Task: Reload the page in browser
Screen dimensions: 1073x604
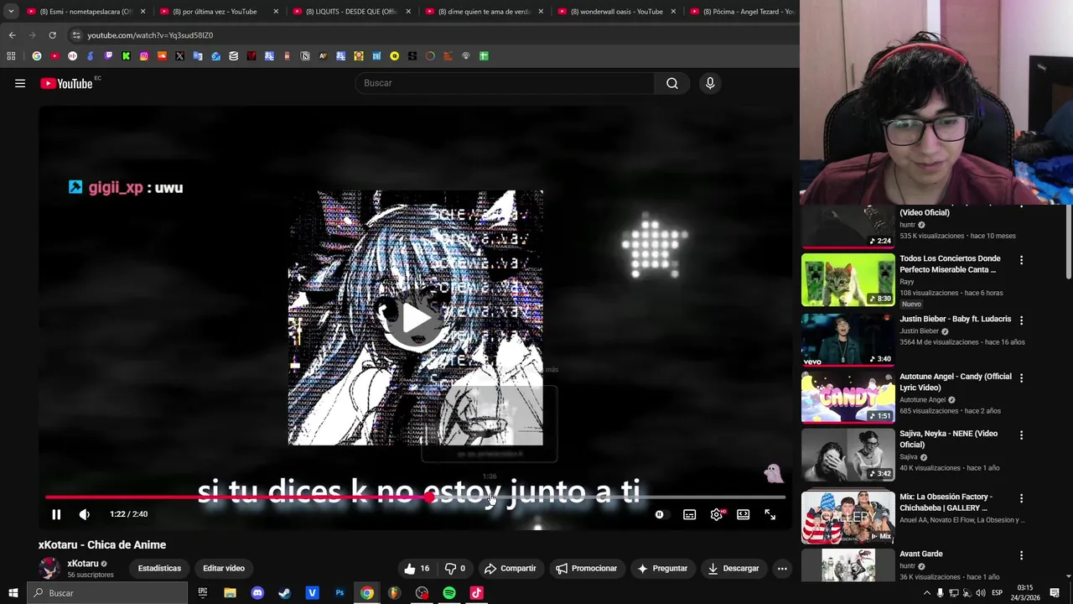Action: tap(52, 35)
